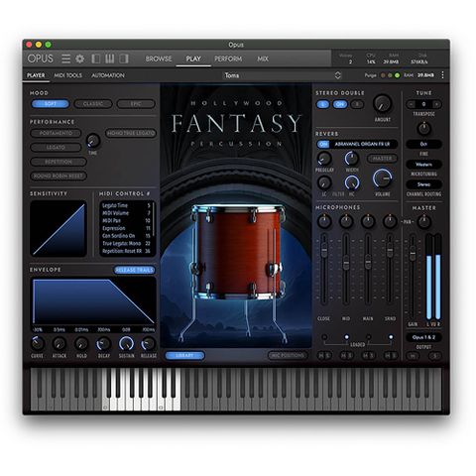
Task: Switch to the Perform tab
Action: point(228,59)
